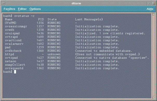Click PID value 1359
The height and width of the screenshot is (101, 157).
(40, 47)
